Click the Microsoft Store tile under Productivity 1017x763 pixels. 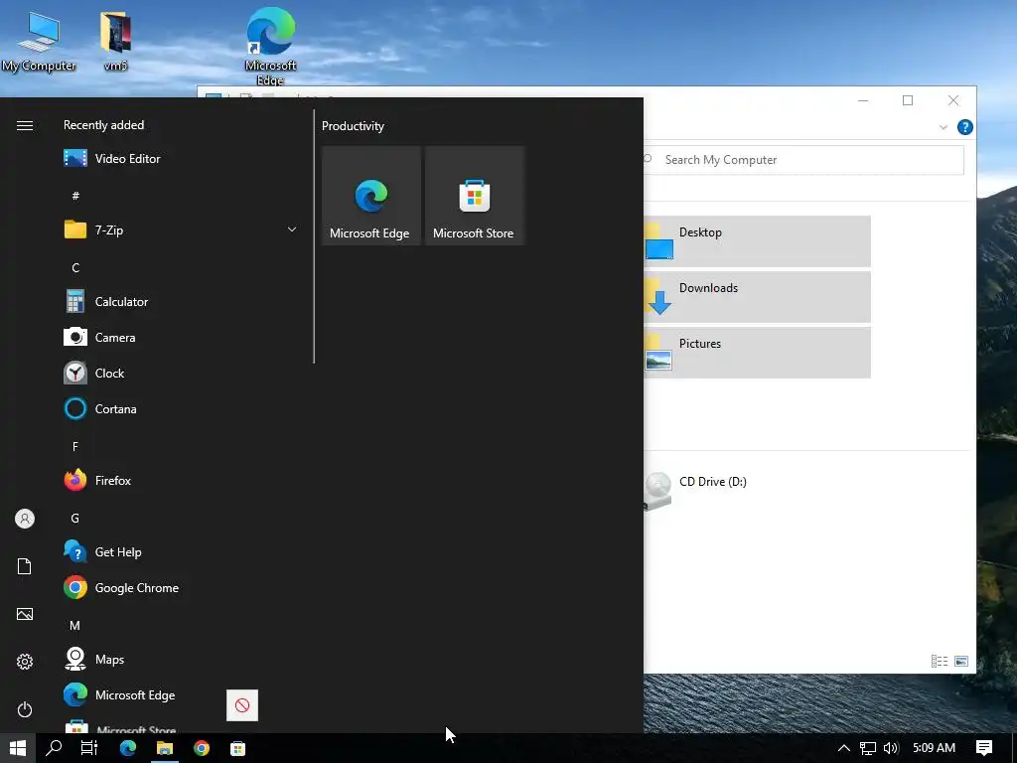point(474,196)
